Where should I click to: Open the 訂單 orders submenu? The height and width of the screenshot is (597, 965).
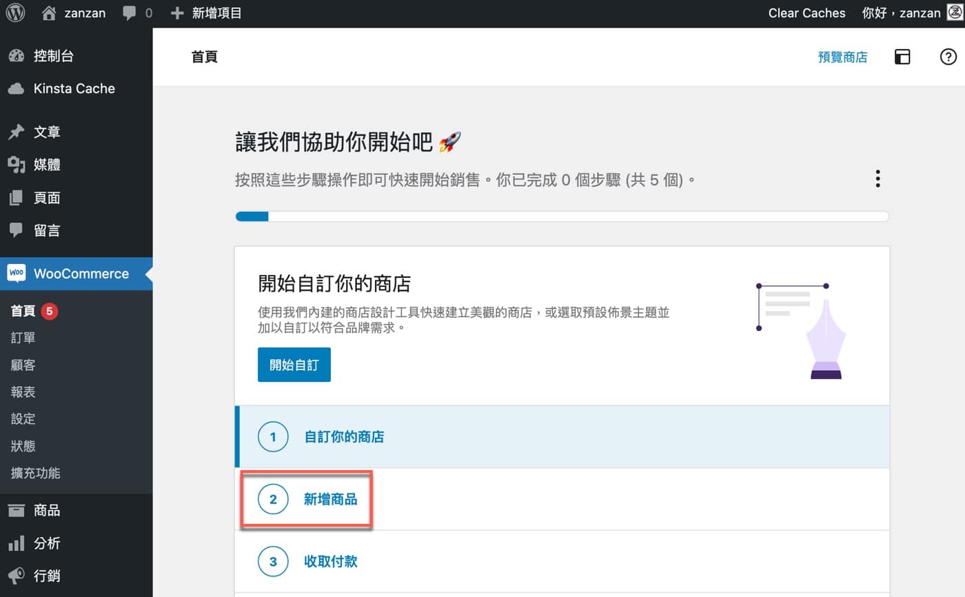23,338
